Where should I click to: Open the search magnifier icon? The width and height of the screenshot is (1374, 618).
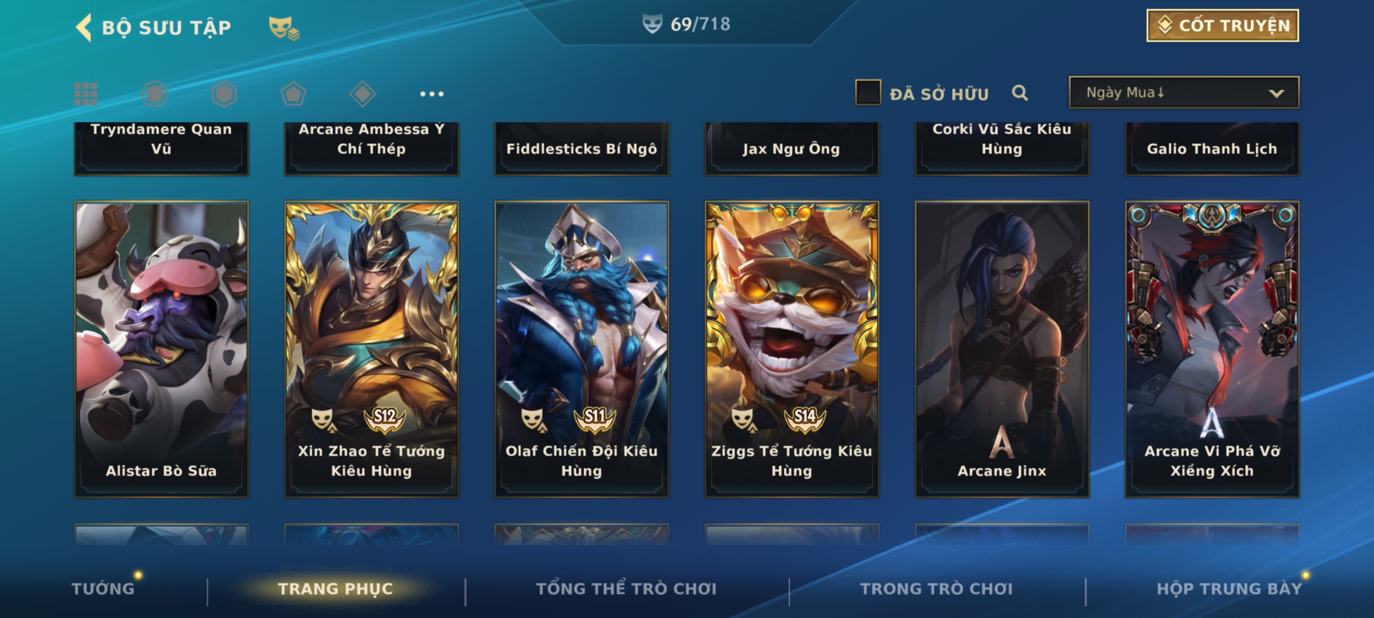pos(1020,93)
